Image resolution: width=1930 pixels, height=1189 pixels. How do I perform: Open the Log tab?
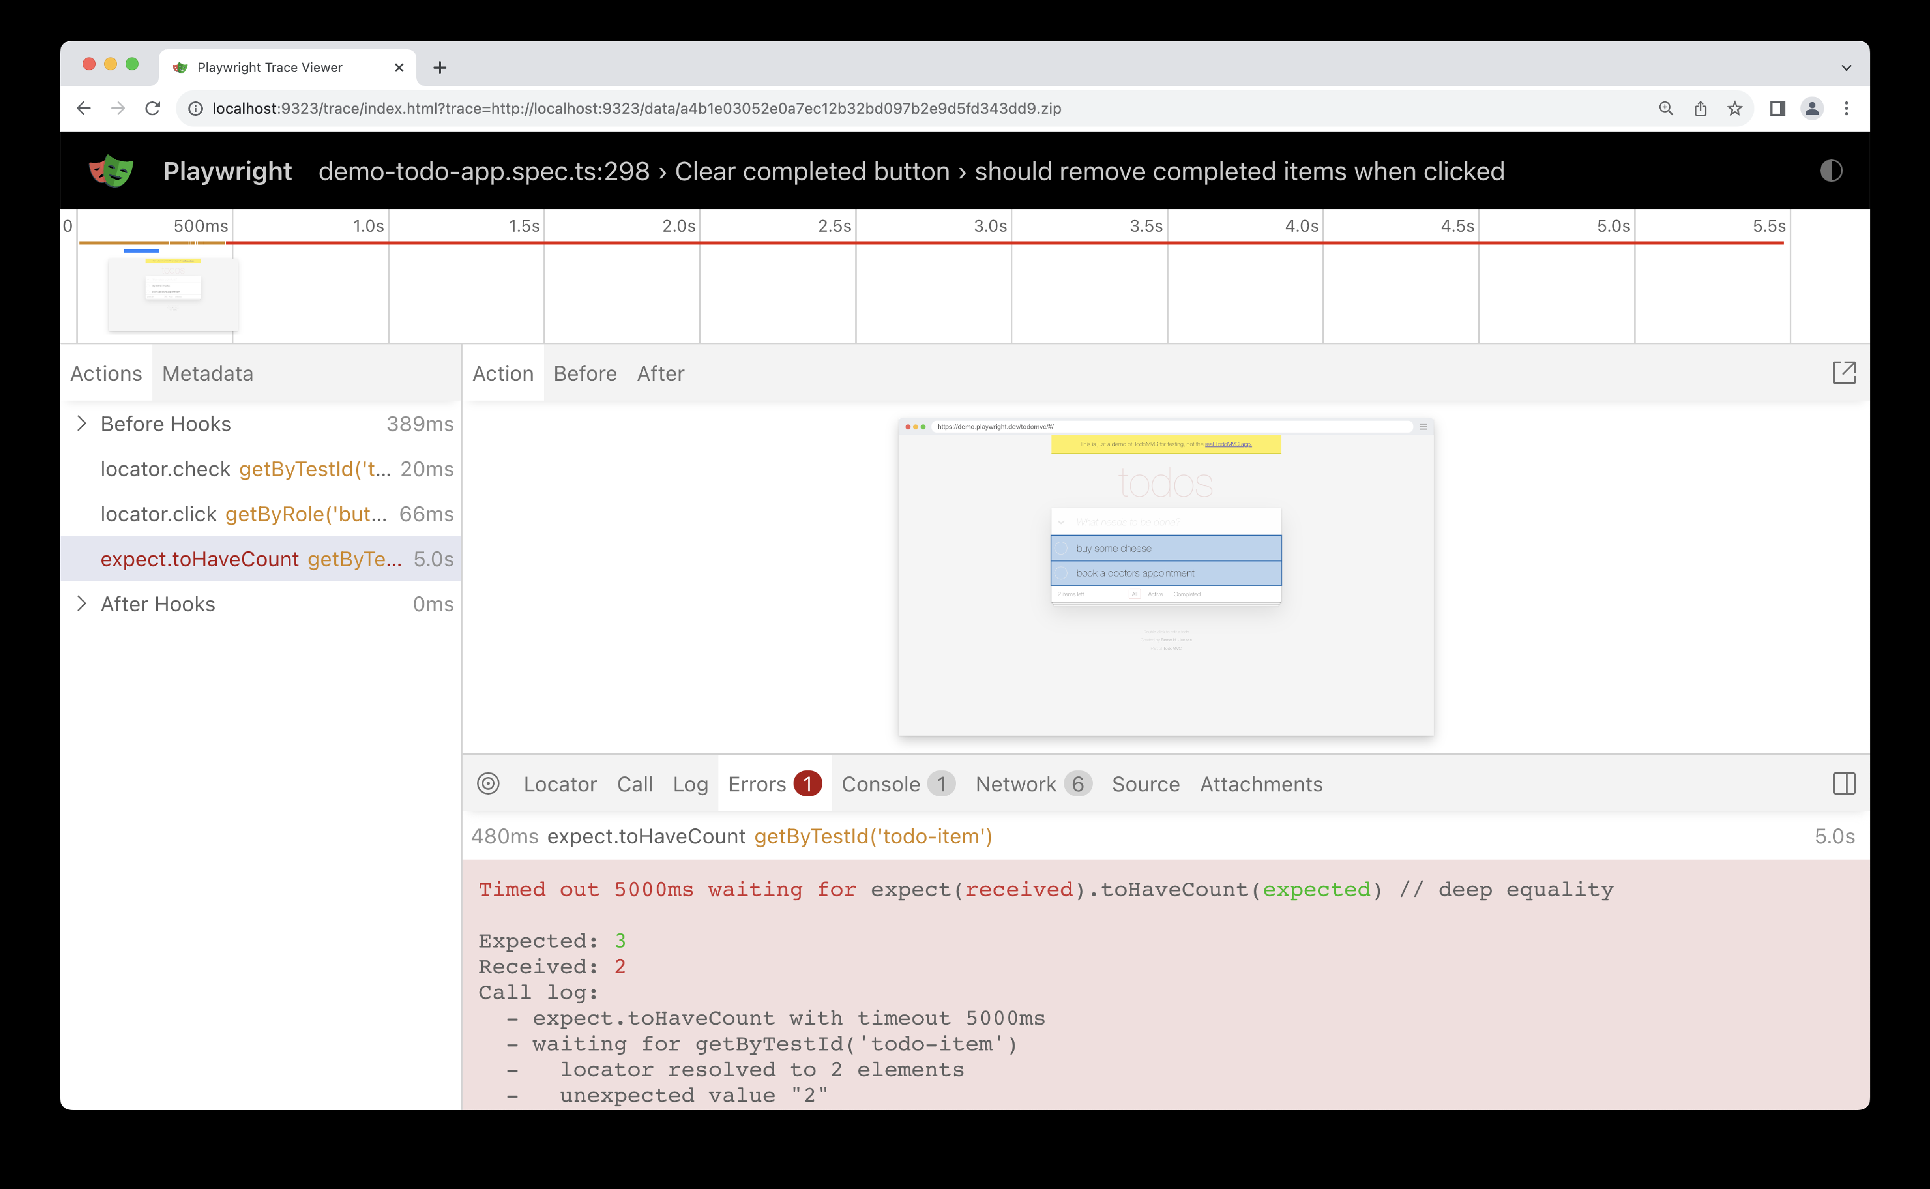(x=690, y=784)
